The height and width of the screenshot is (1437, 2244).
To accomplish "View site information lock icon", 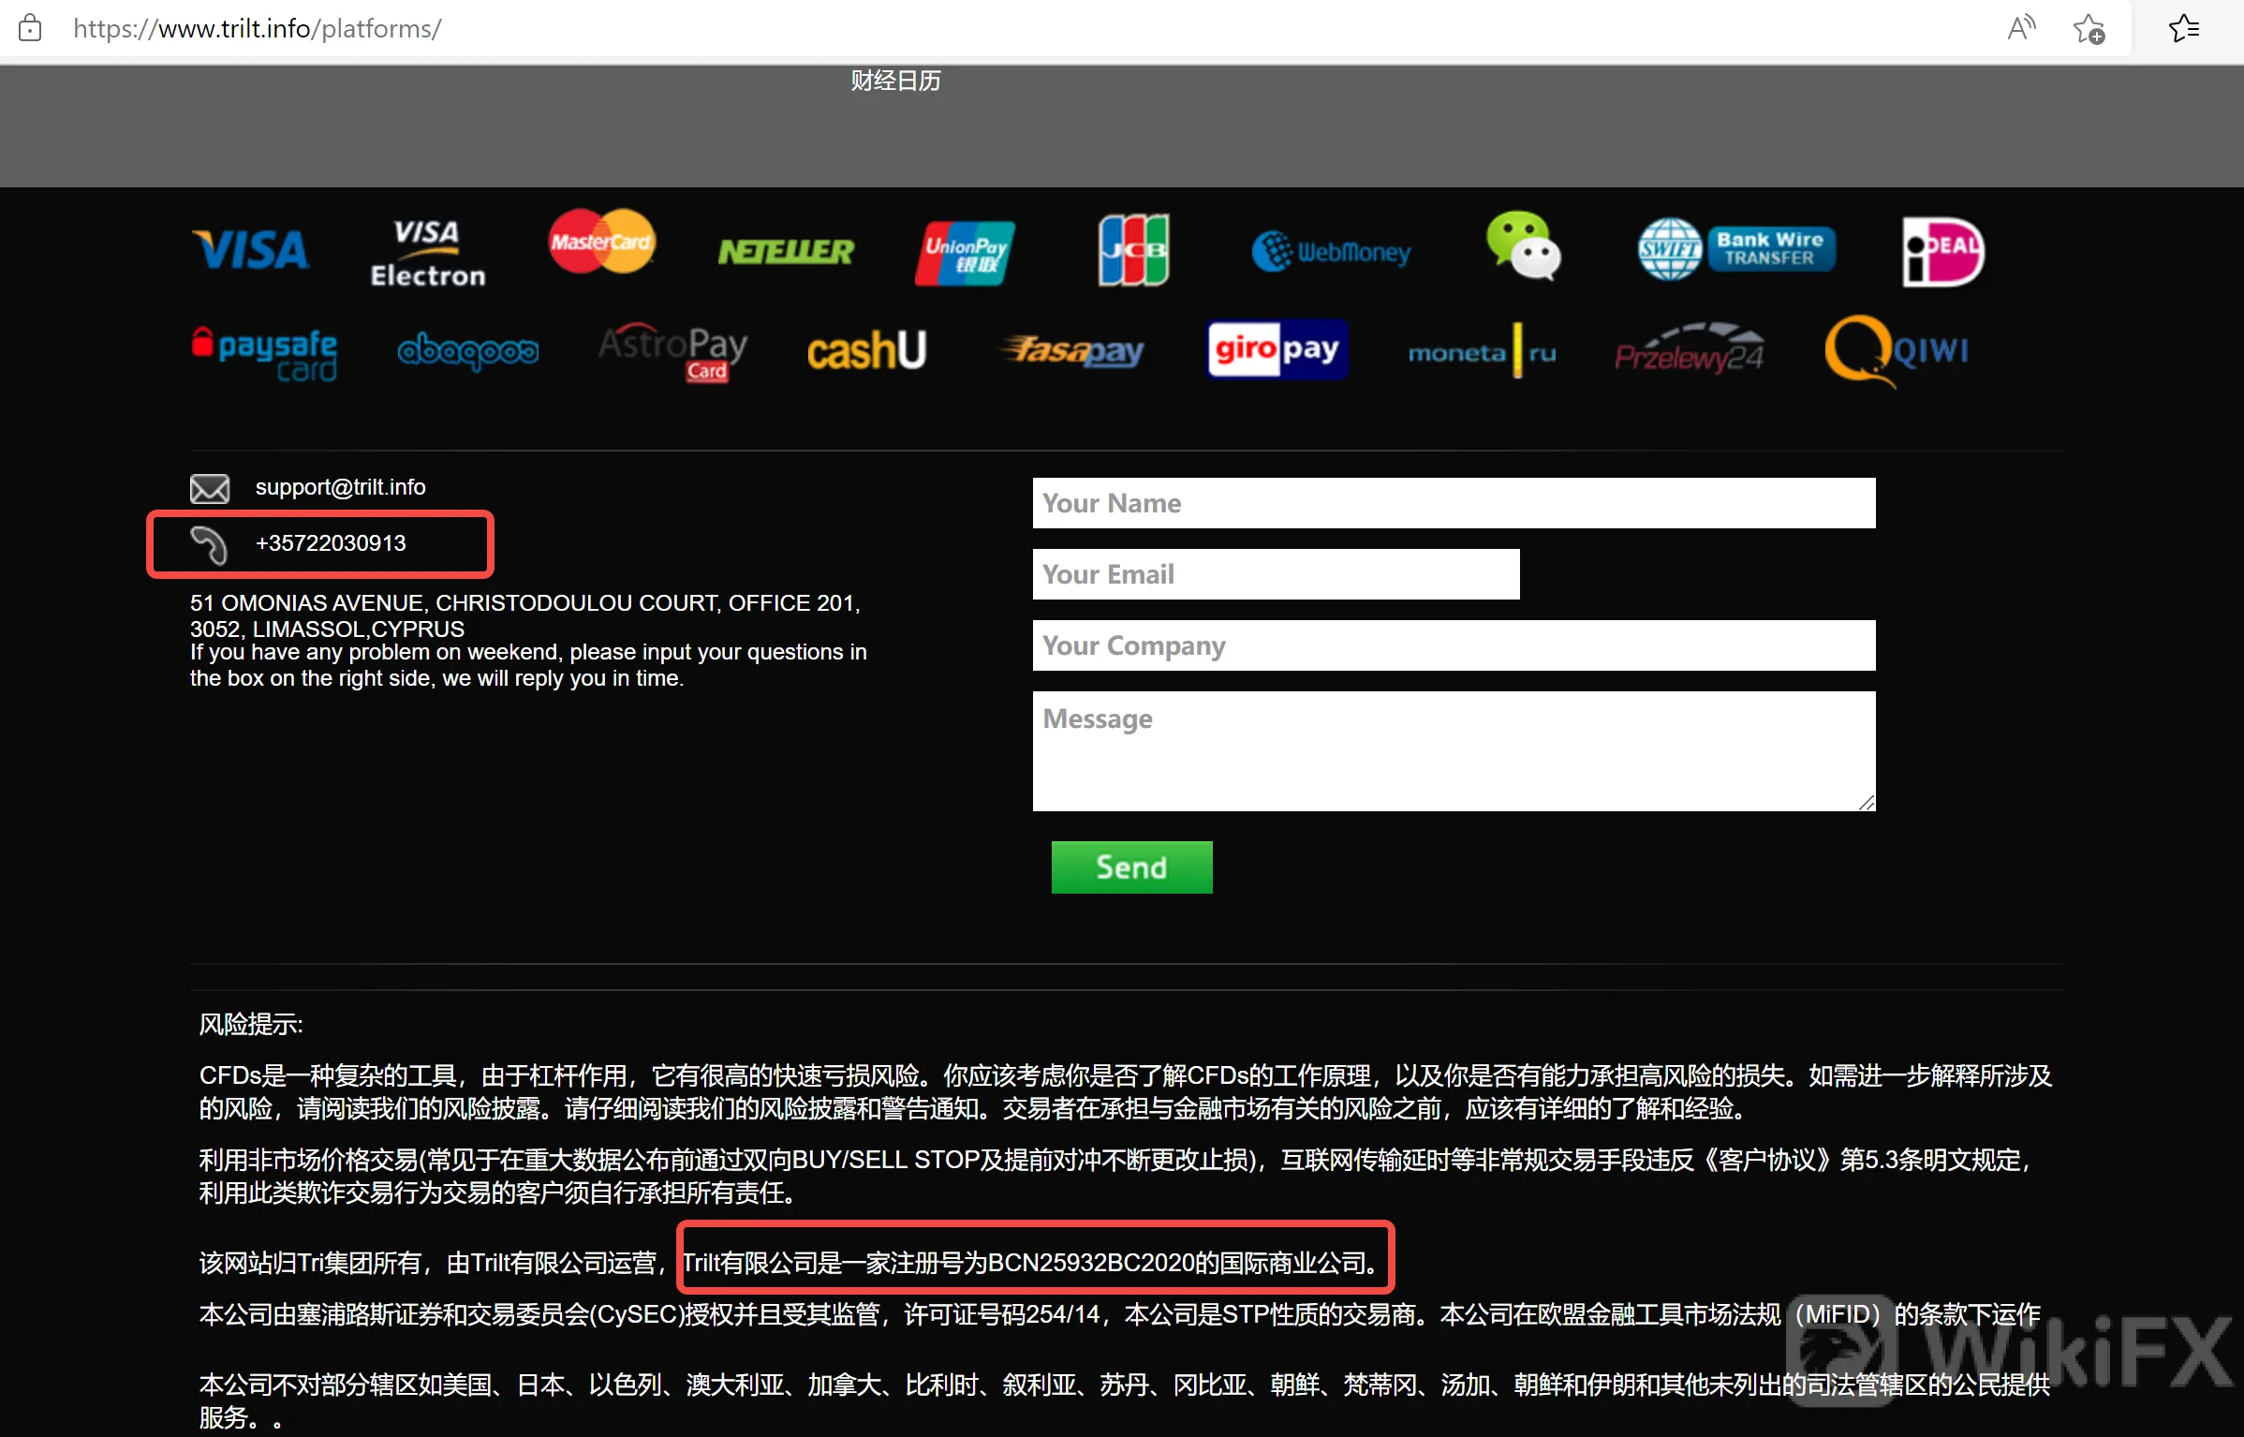I will 30,28.
